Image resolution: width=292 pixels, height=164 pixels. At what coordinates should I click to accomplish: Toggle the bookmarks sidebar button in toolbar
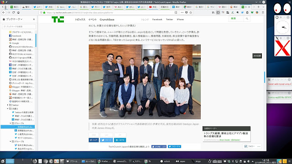click(218, 12)
